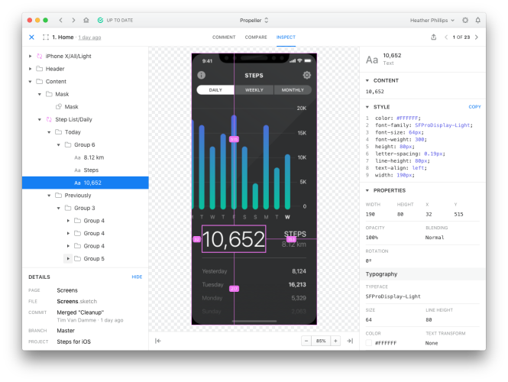Click the green Up To Date sync icon
The width and height of the screenshot is (508, 382).
tap(100, 20)
